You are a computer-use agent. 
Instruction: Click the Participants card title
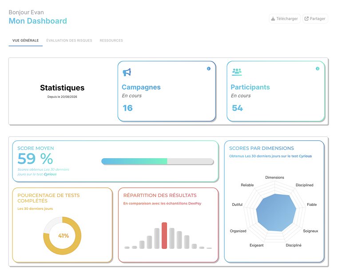click(x=250, y=87)
